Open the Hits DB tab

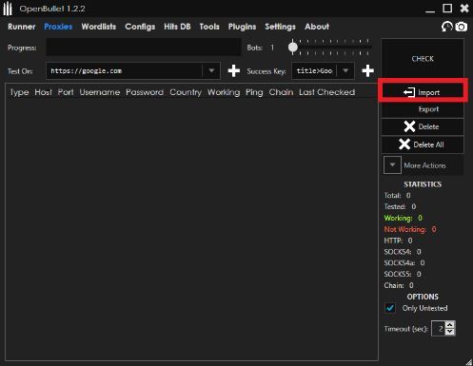tap(177, 27)
